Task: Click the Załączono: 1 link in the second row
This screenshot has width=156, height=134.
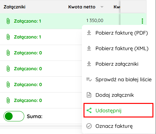Action: point(28,37)
